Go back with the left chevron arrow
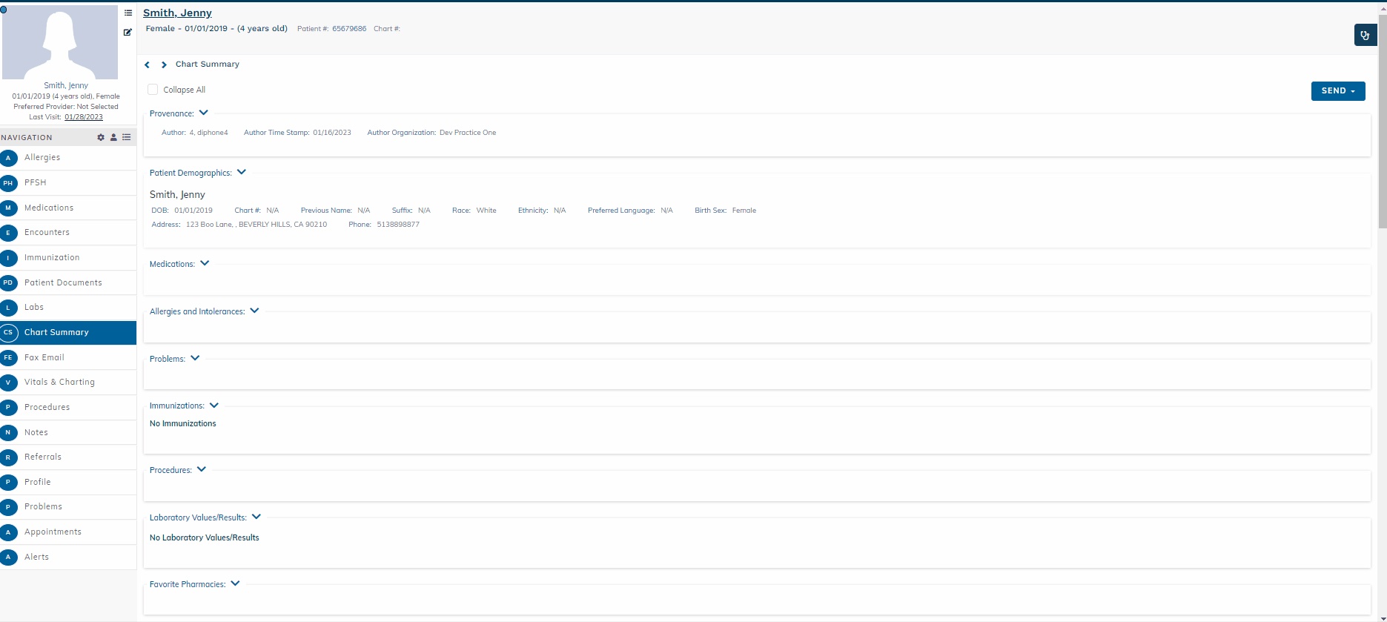The image size is (1387, 622). (x=148, y=65)
